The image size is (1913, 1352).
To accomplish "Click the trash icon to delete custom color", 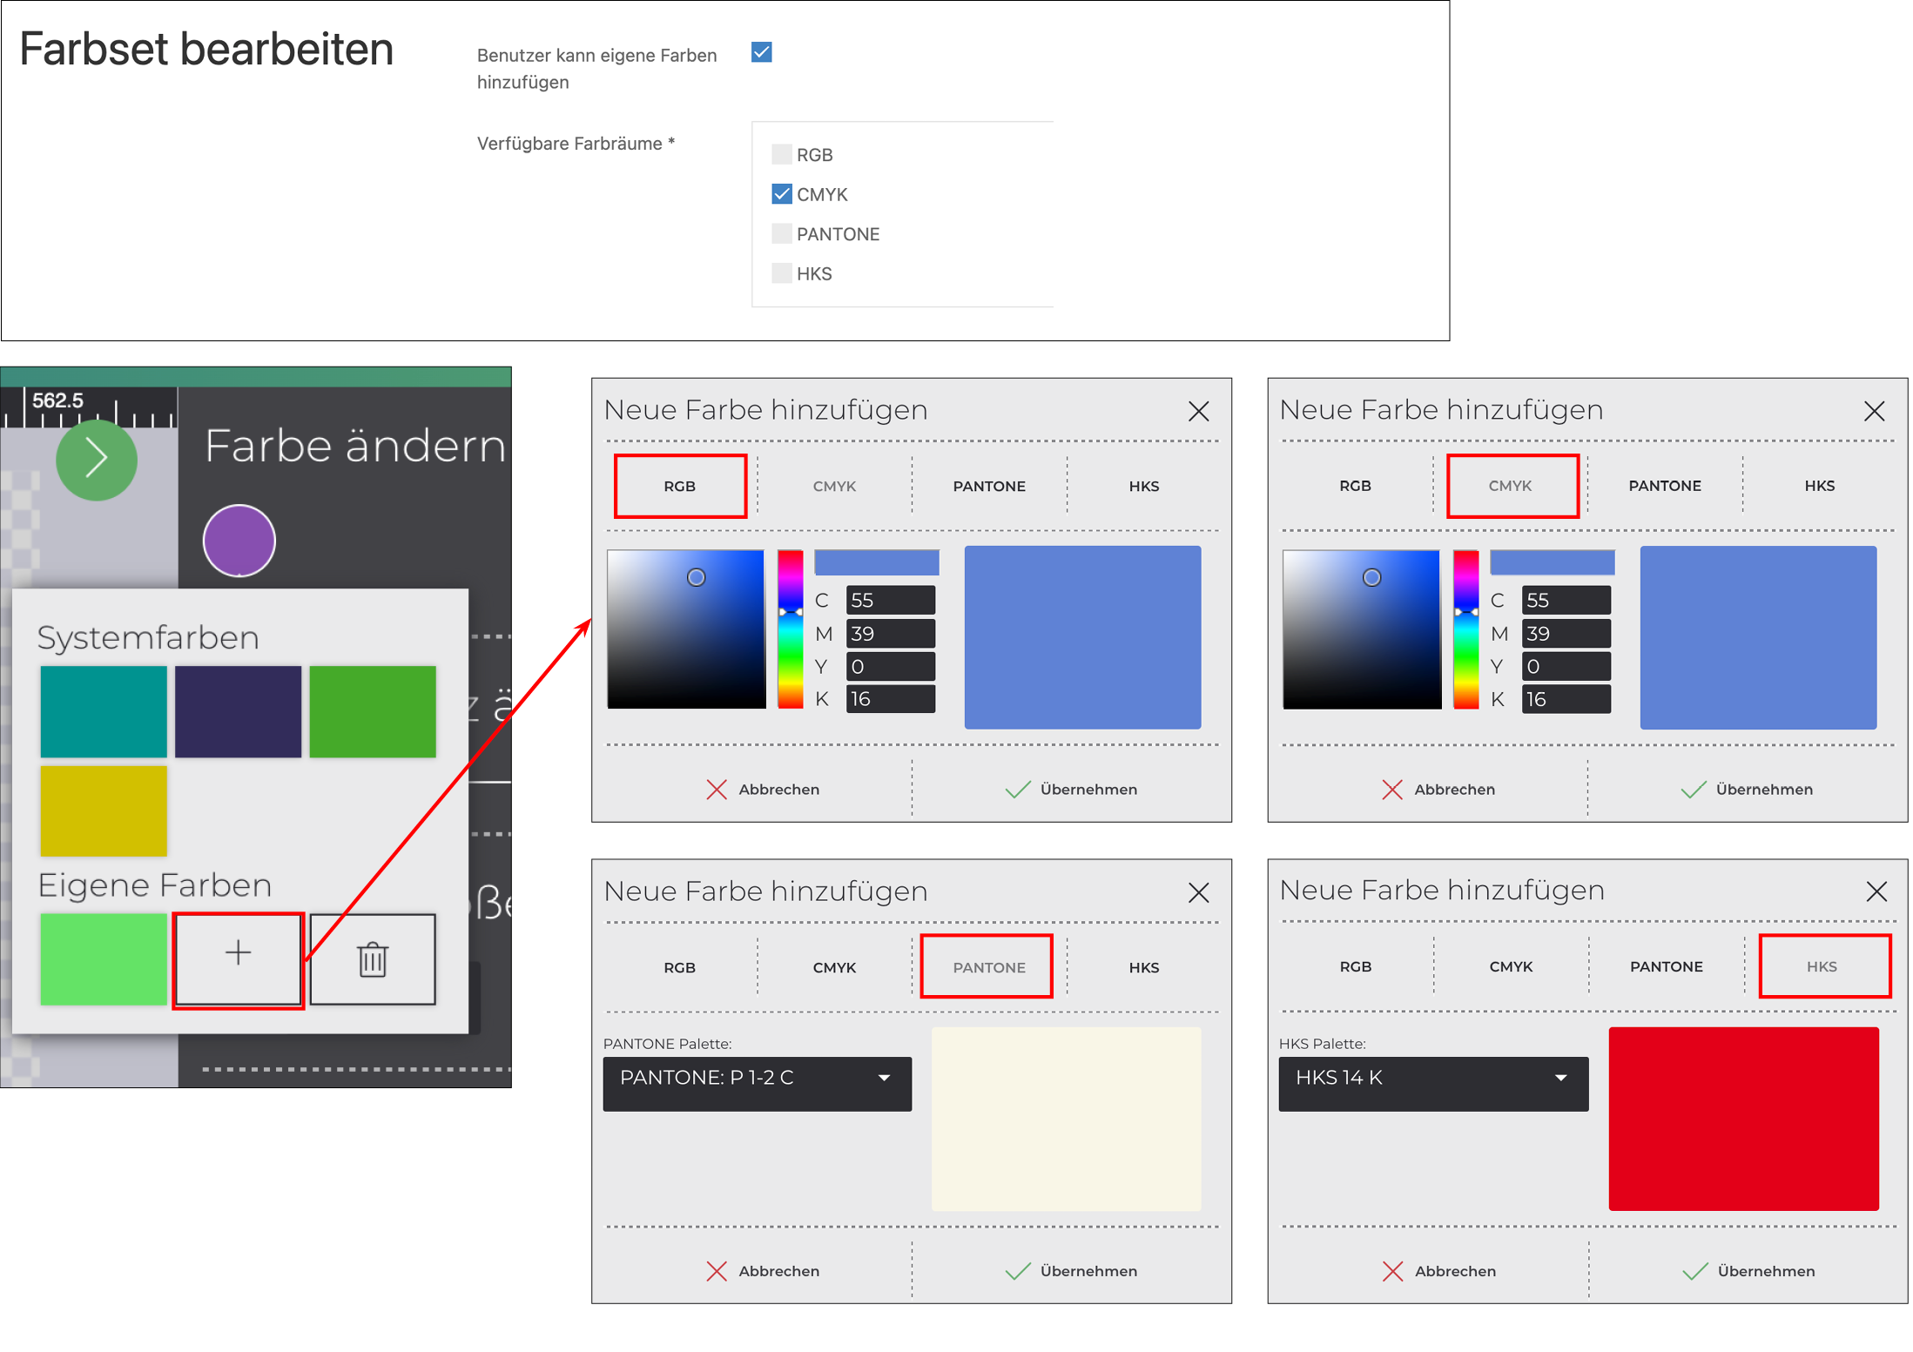I will pos(373,958).
